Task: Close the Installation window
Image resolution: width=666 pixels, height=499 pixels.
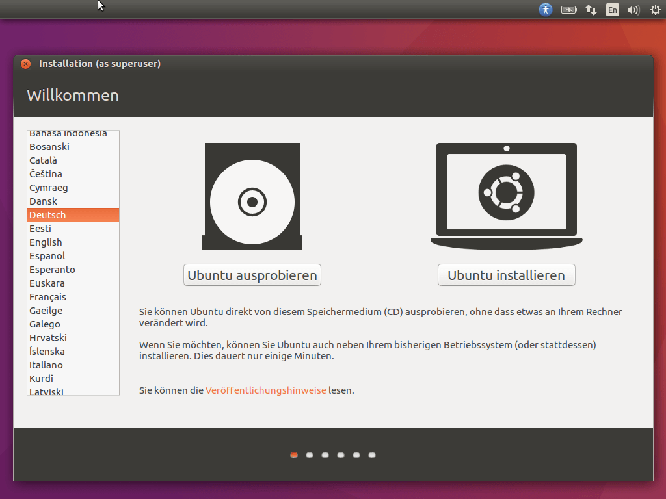Action: click(x=25, y=64)
